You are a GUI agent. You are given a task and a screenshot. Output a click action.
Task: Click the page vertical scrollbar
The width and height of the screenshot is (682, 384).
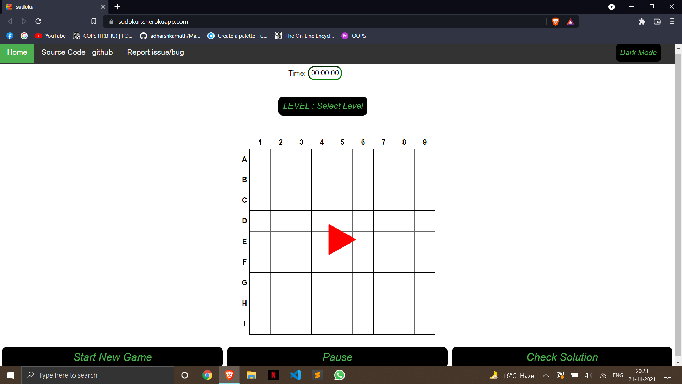point(678,204)
